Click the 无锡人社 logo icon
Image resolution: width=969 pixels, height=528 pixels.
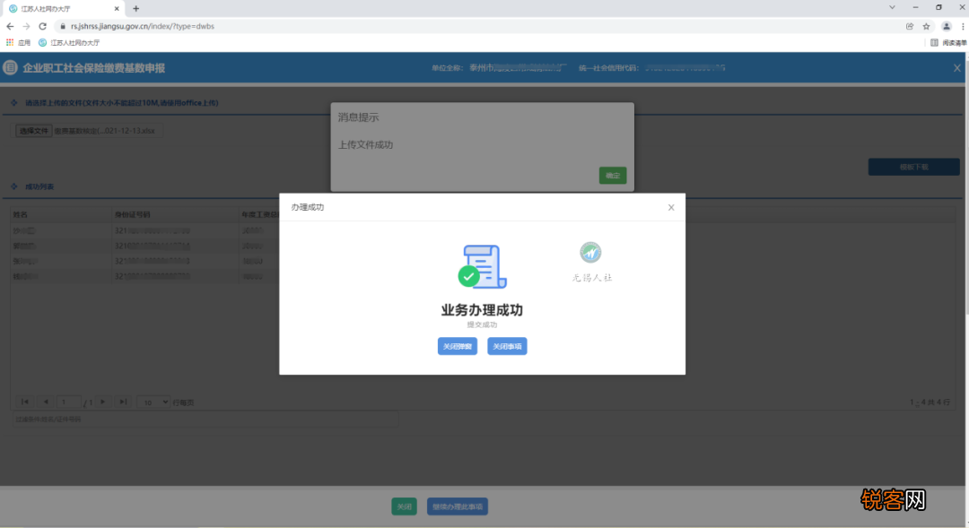click(590, 253)
